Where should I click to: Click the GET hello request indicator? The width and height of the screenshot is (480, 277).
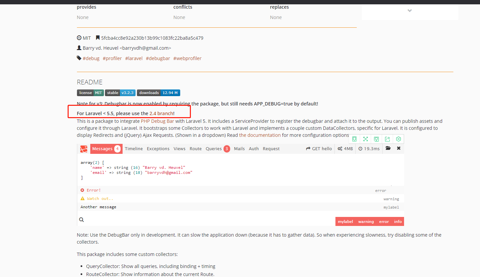(x=319, y=149)
